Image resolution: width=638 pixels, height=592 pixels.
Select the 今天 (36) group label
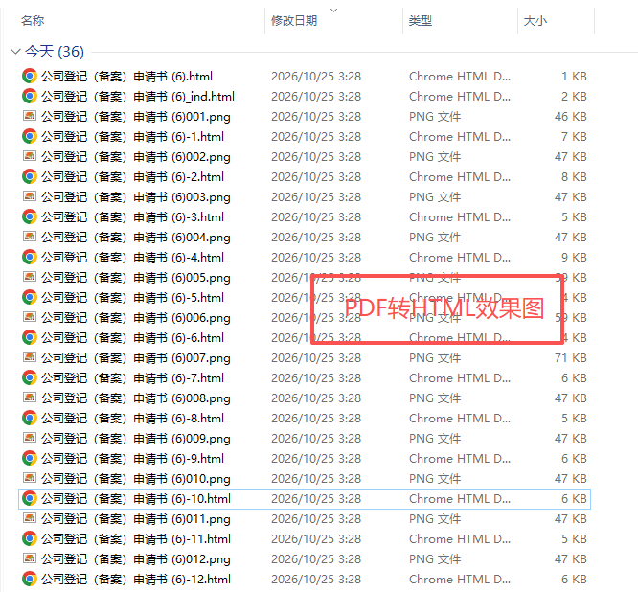[x=55, y=52]
